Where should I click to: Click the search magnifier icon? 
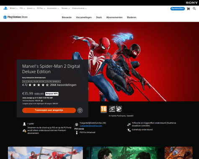click(x=194, y=9)
